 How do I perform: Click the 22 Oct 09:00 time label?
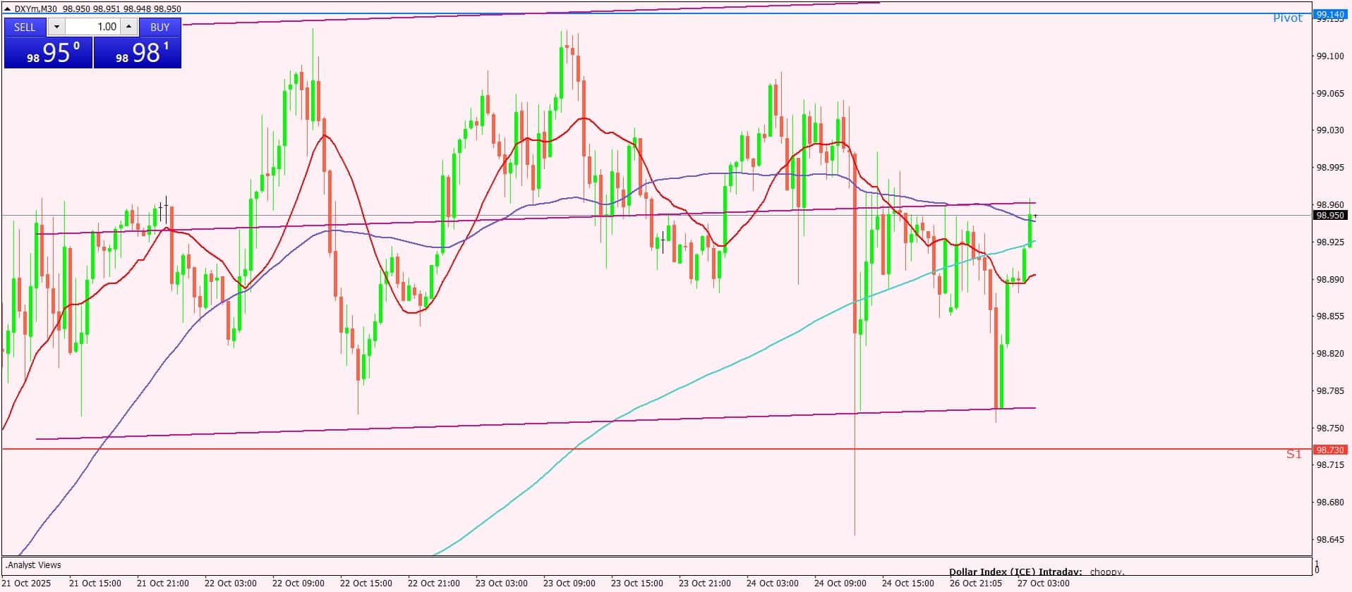[298, 584]
